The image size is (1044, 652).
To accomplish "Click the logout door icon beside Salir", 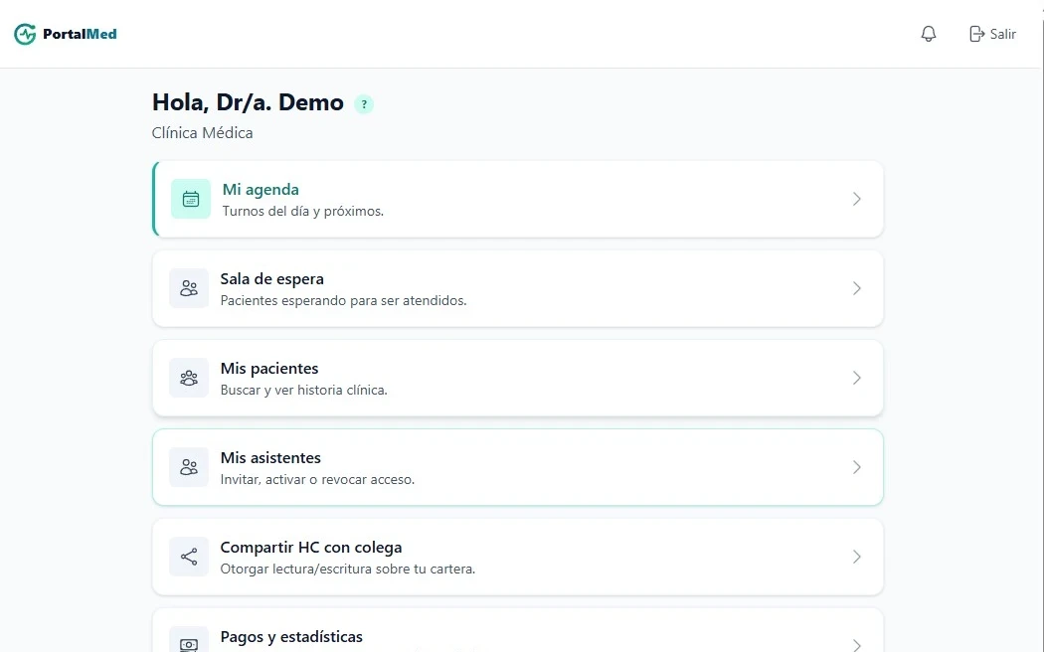I will click(x=976, y=34).
